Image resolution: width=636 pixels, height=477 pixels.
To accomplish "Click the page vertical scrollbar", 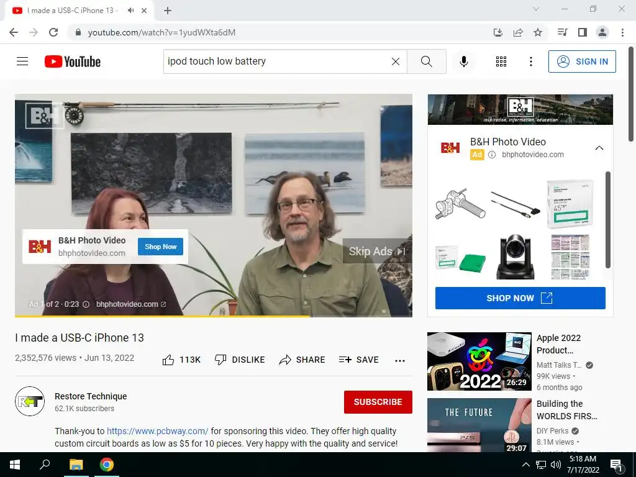I will point(631,94).
